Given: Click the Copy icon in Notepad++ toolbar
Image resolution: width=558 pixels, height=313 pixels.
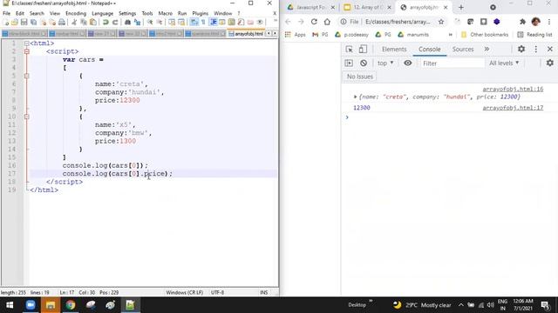Looking at the screenshot, I should tap(84, 23).
